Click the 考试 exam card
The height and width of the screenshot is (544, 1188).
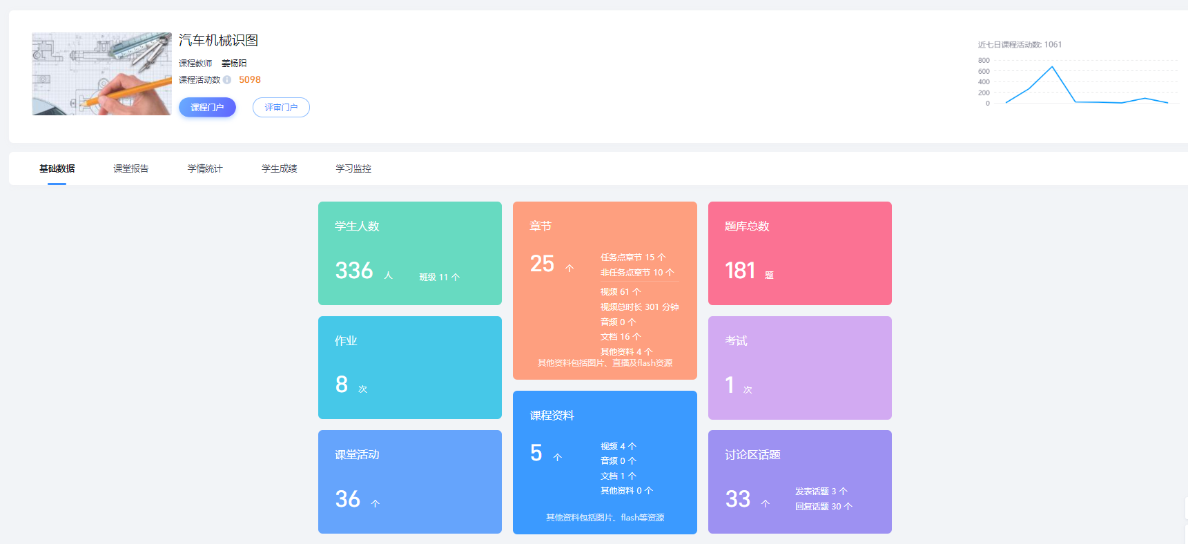coord(799,367)
